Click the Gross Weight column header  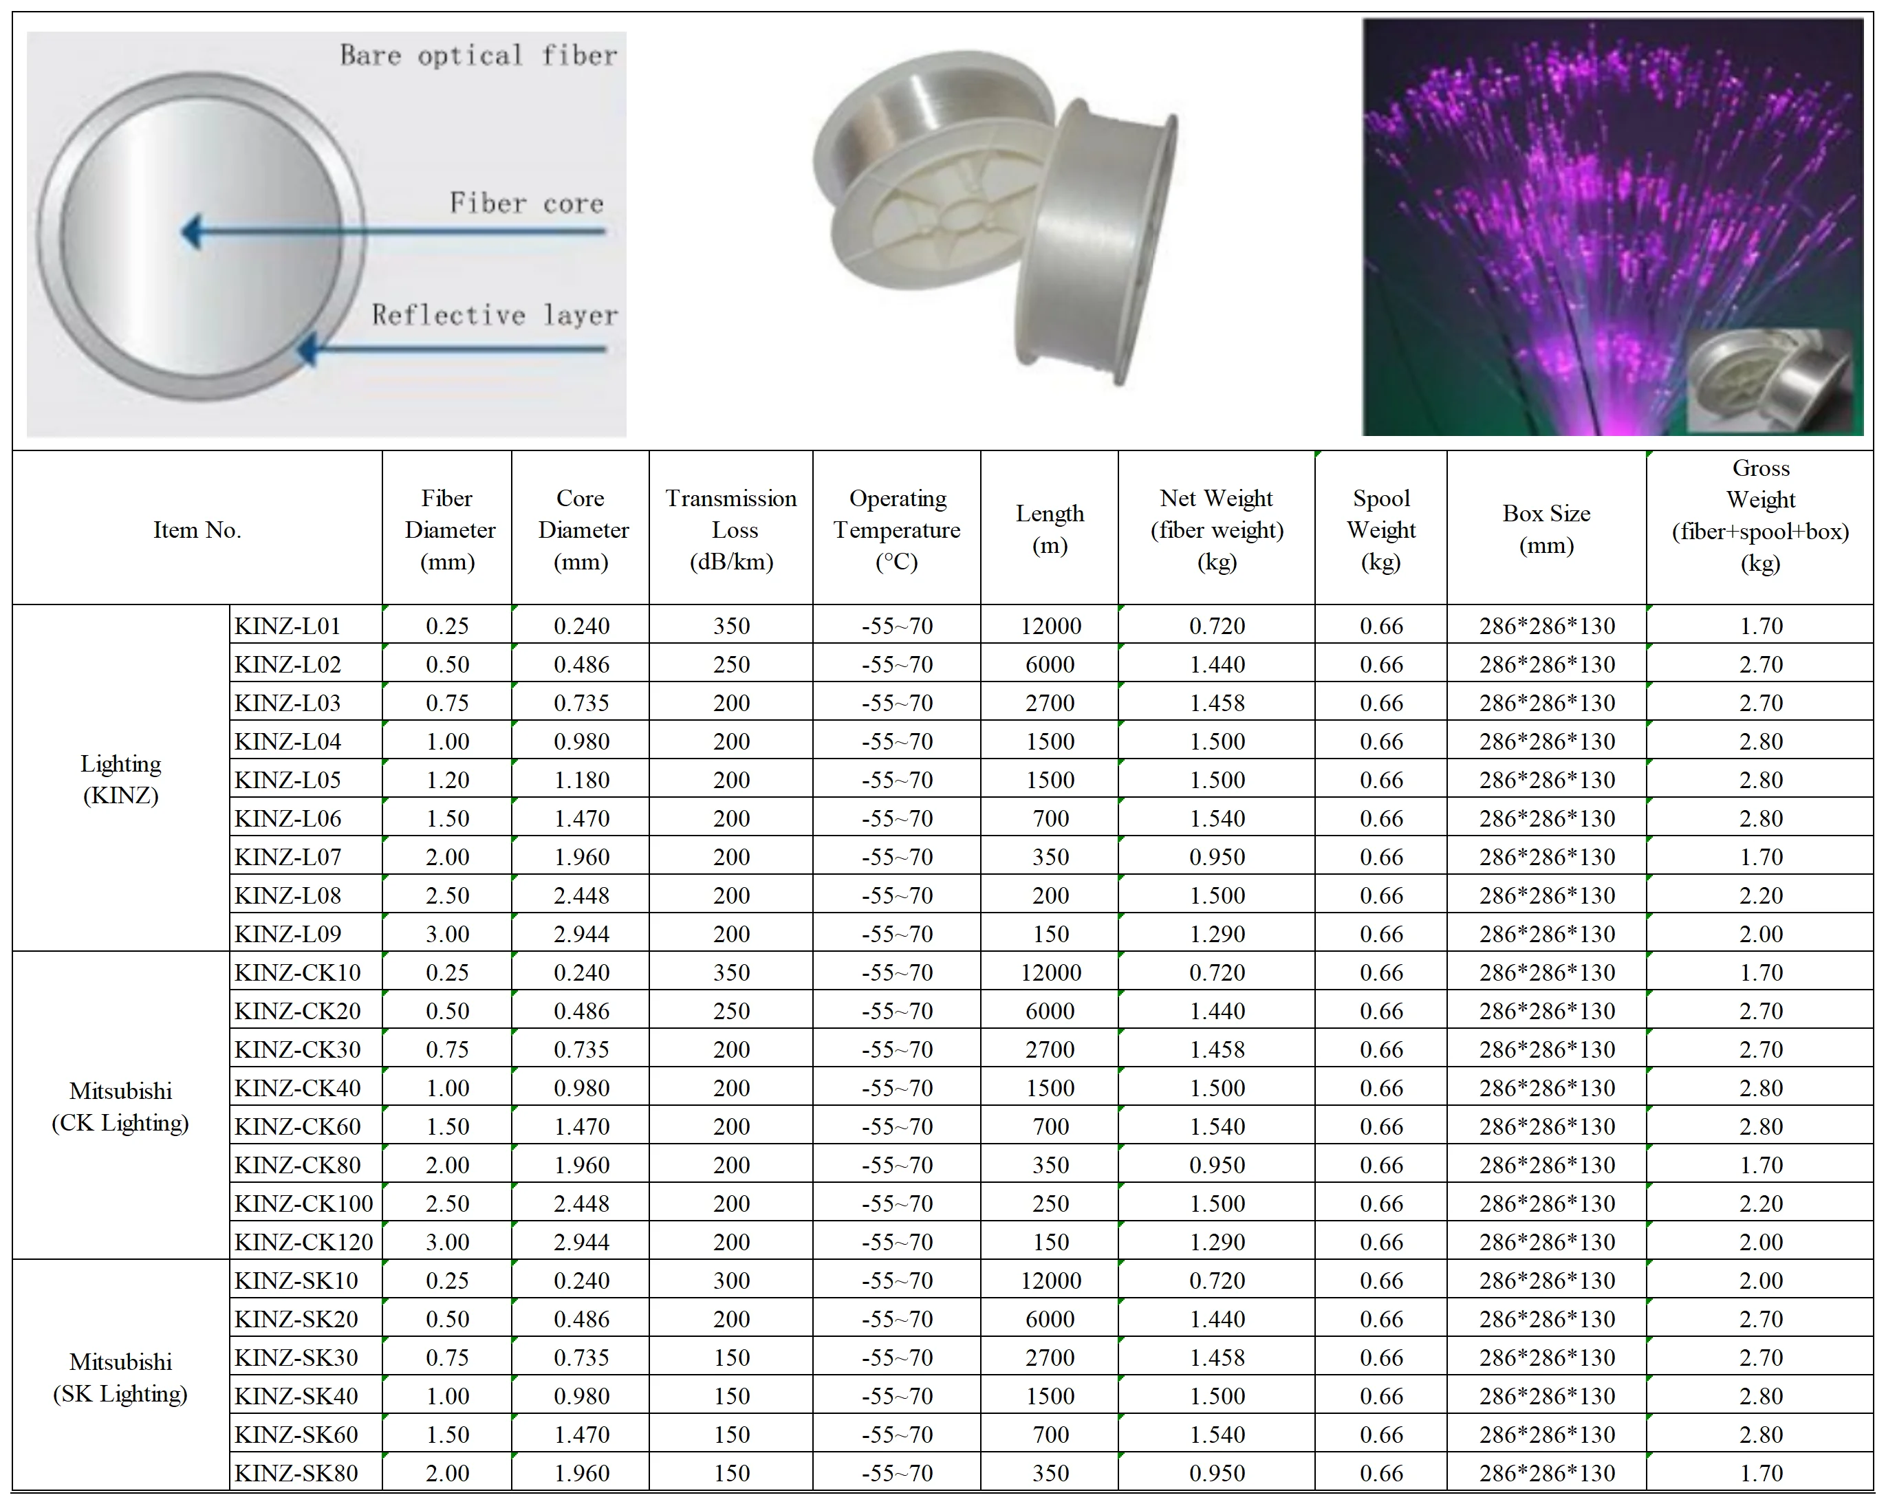pyautogui.click(x=1759, y=515)
